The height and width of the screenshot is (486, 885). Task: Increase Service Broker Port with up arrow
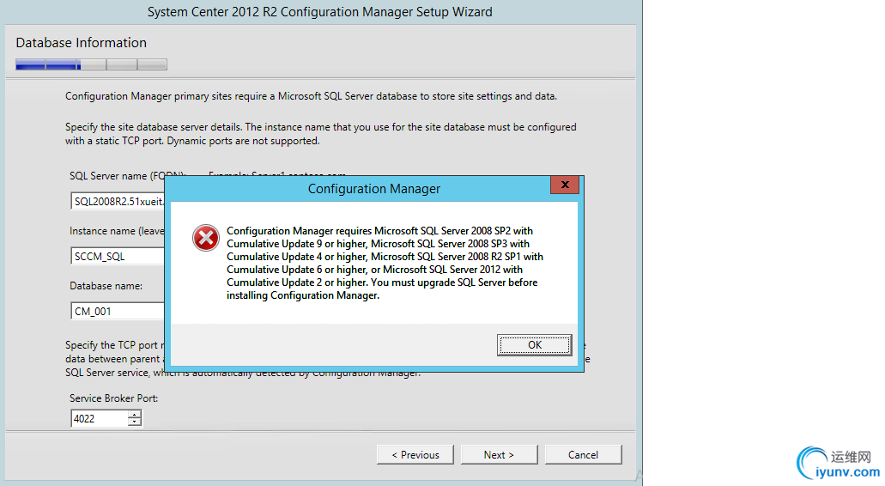point(134,415)
